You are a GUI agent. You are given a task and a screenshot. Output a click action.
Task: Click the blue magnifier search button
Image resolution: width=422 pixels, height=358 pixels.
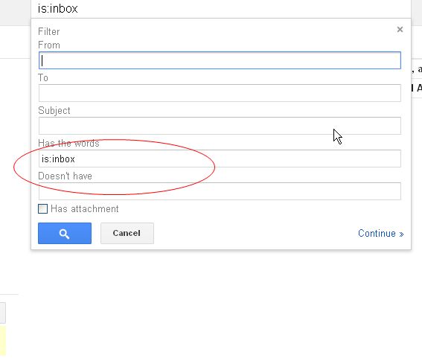point(65,234)
